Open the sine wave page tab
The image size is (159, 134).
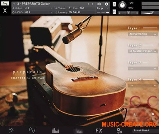pos(32,130)
